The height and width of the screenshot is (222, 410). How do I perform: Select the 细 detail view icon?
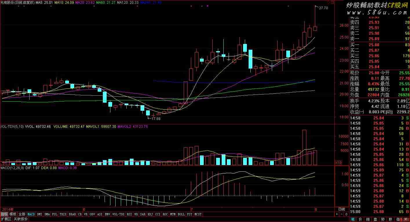368,219
